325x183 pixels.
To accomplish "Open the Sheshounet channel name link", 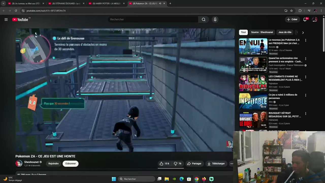I will coord(31,162).
